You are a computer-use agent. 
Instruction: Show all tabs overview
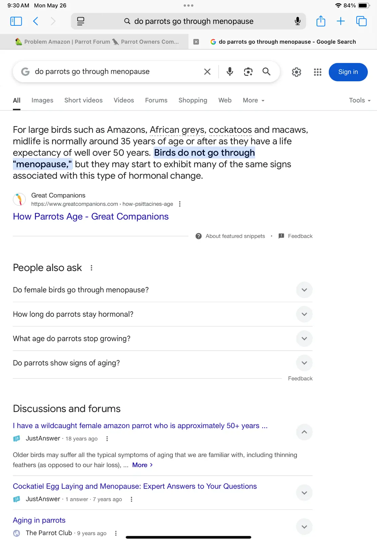(361, 21)
